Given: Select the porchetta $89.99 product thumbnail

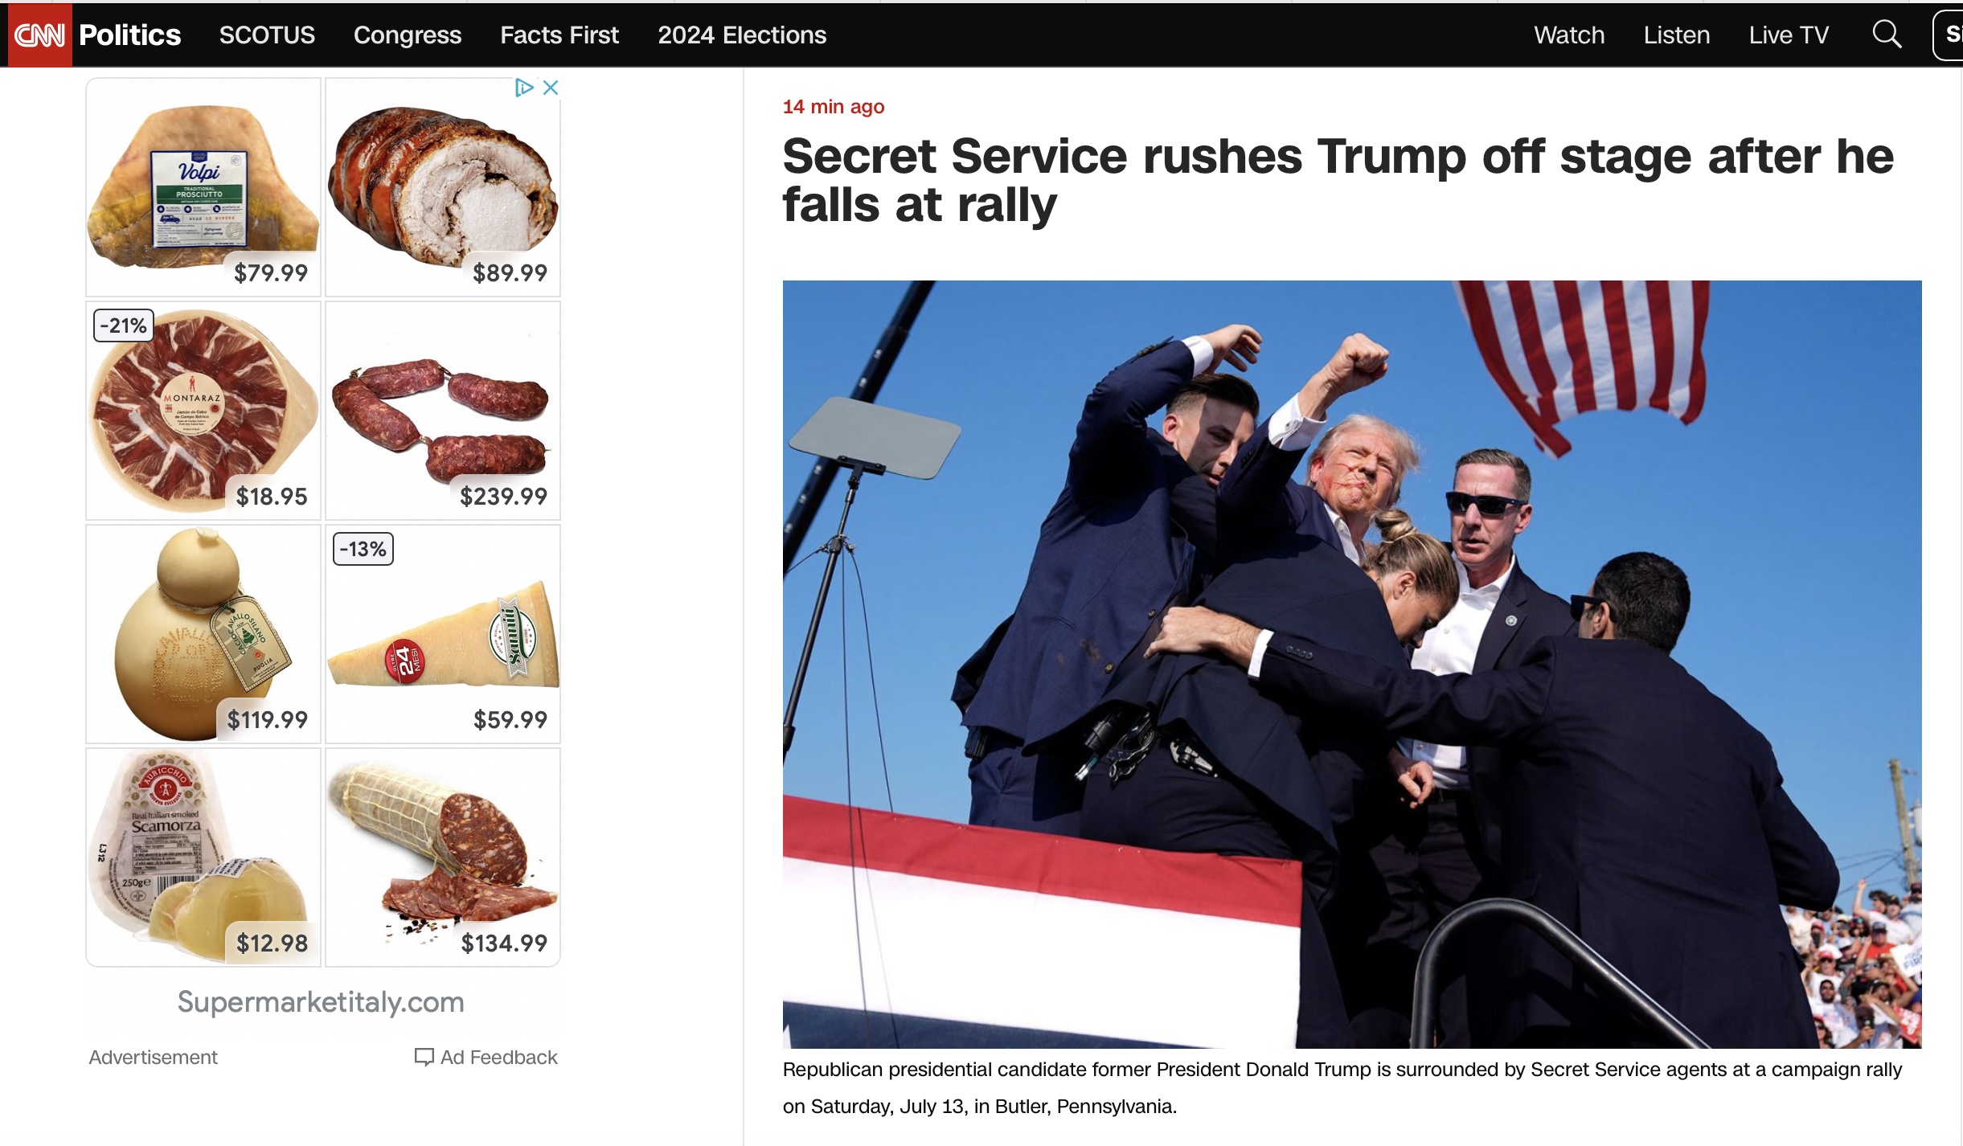Looking at the screenshot, I should coord(443,187).
